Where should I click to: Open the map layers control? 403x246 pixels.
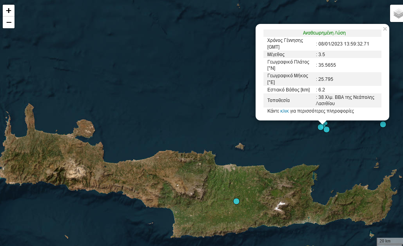(398, 14)
